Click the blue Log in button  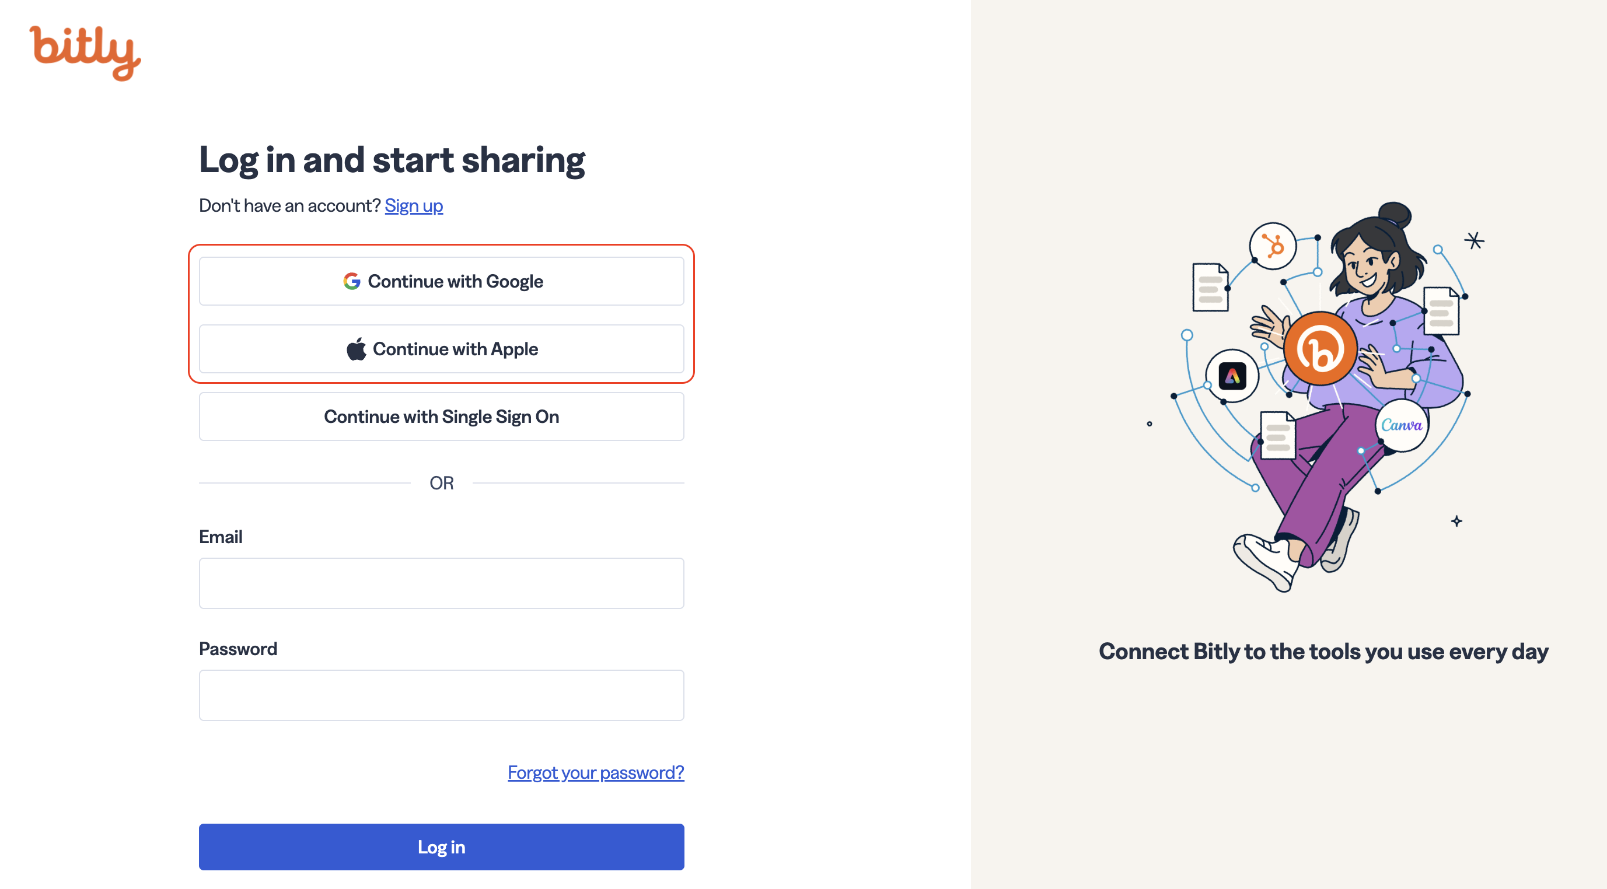[x=442, y=846]
